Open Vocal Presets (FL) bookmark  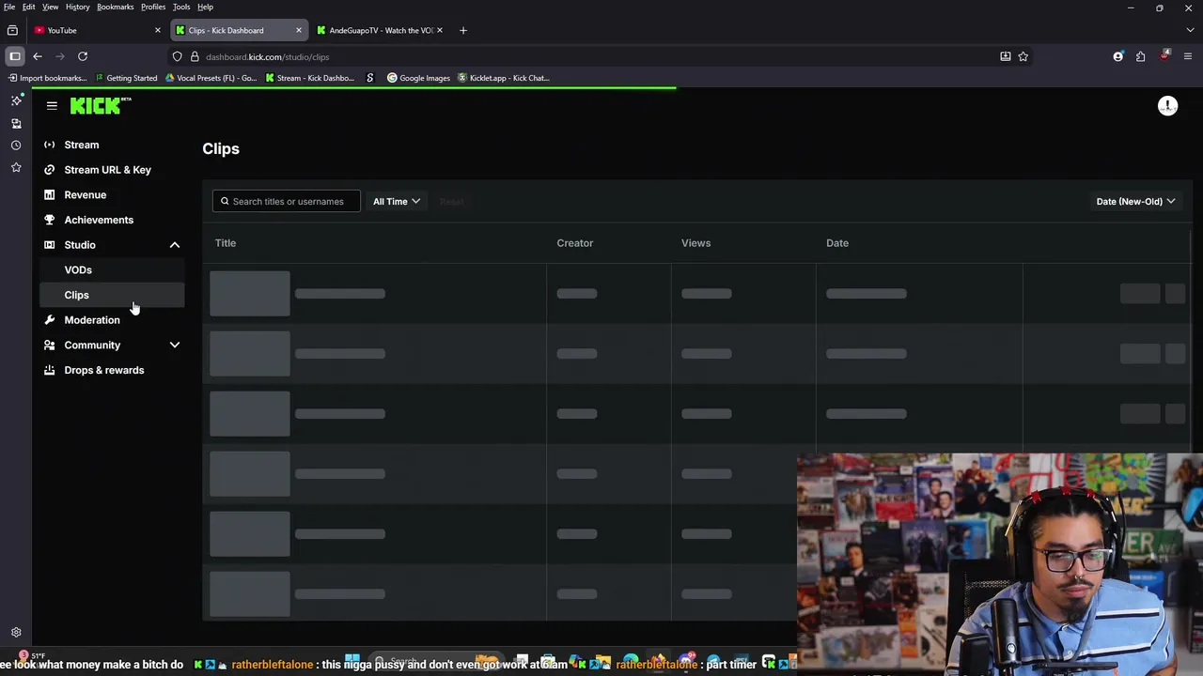tap(211, 78)
